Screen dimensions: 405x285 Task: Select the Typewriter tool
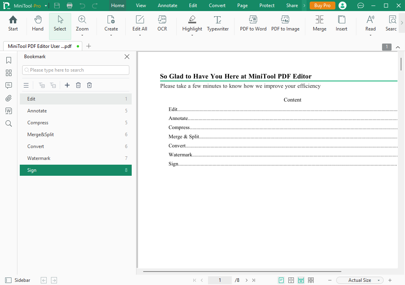tap(218, 24)
